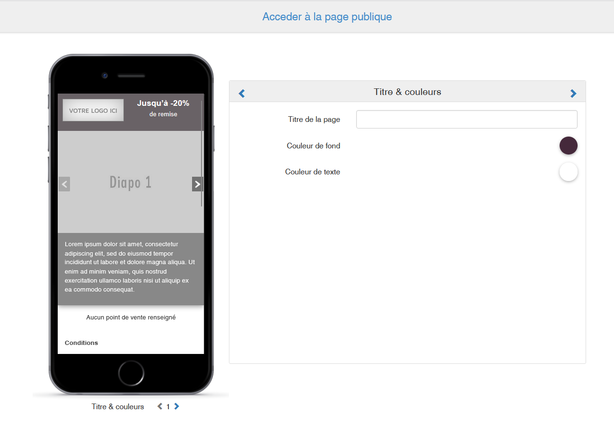Select the Titre & couleurs panel title
The width and height of the screenshot is (614, 430).
pos(407,92)
